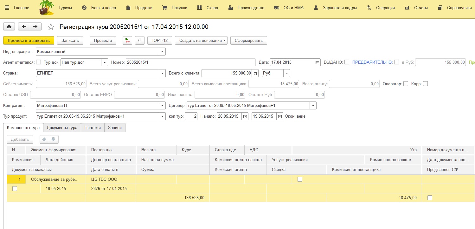Open the Страна dropdown list
The width and height of the screenshot is (475, 229).
162,73
